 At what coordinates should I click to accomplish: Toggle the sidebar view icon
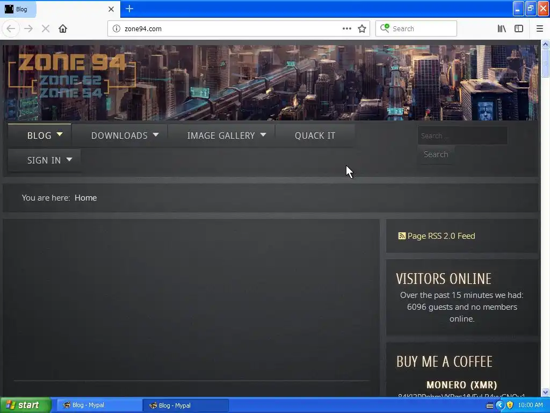click(519, 29)
